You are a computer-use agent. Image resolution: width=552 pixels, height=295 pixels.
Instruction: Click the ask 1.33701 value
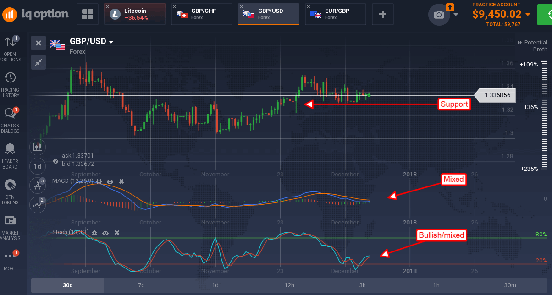click(77, 156)
